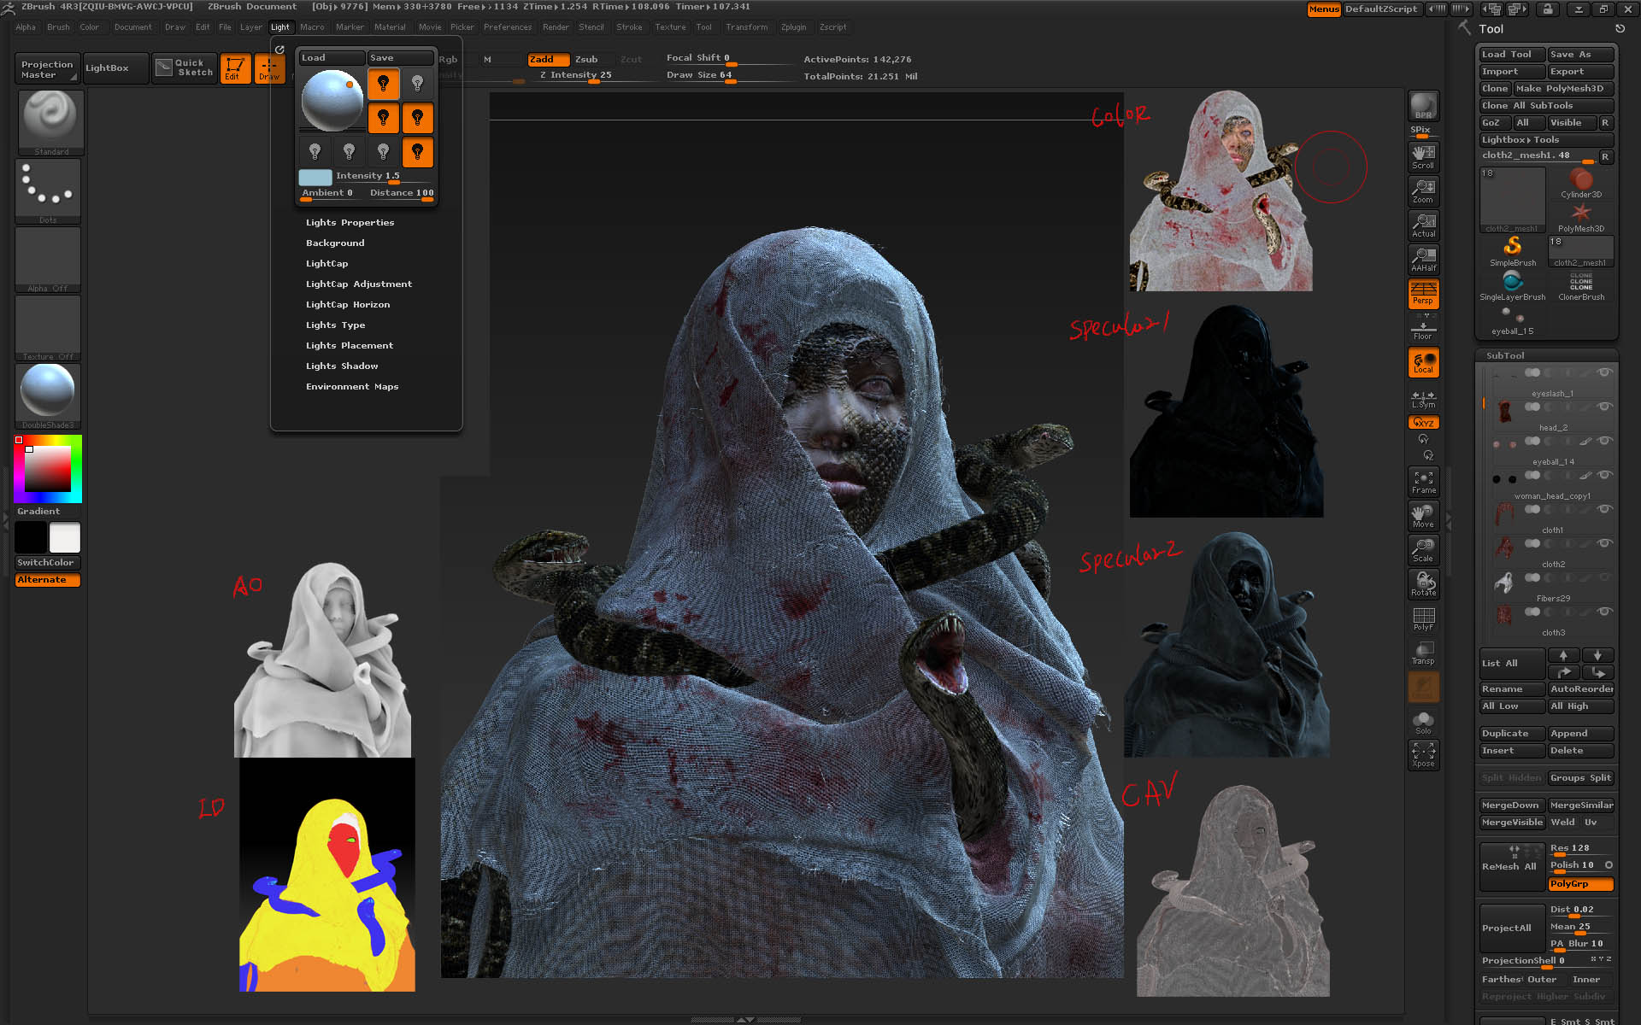The image size is (1641, 1025).
Task: Select the PolyMesh3D star tool
Action: (1581, 217)
